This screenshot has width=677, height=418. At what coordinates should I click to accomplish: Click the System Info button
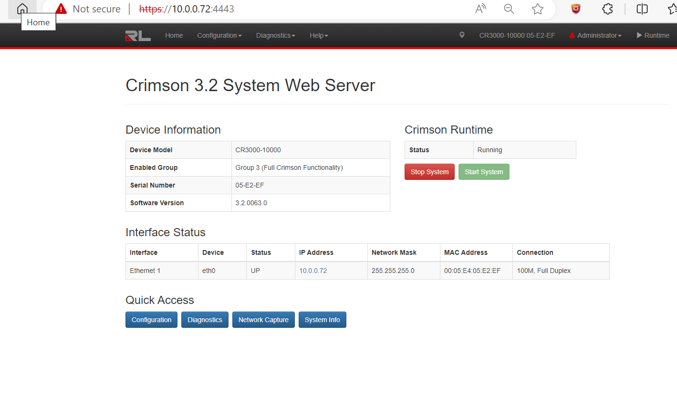tap(323, 320)
